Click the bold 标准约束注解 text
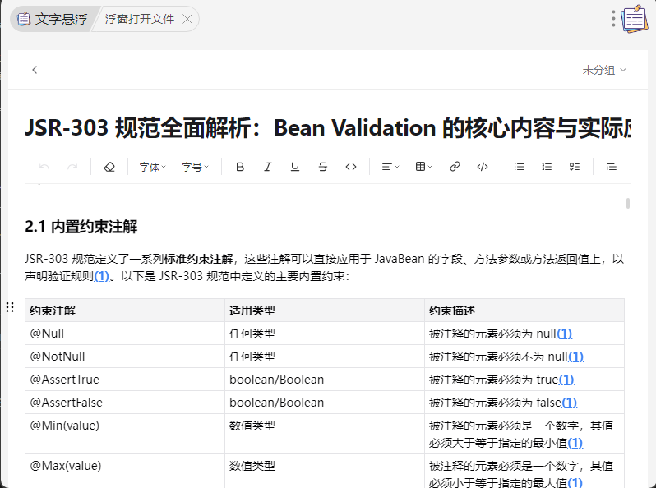This screenshot has width=656, height=488. point(198,259)
